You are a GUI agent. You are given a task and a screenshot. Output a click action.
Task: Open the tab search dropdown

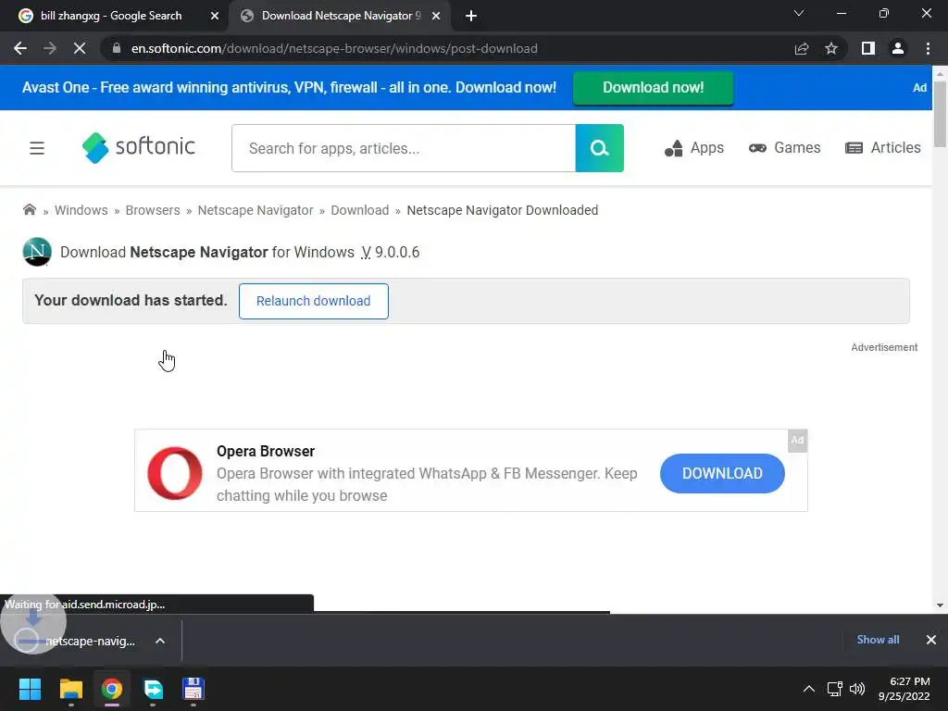click(799, 13)
